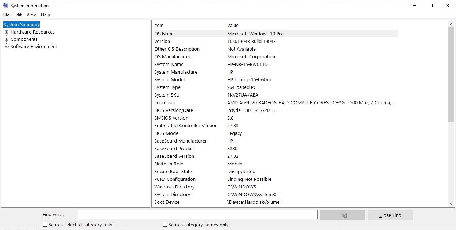This screenshot has height=230, width=456.
Task: Select the Boot Device row
Action: click(275, 202)
